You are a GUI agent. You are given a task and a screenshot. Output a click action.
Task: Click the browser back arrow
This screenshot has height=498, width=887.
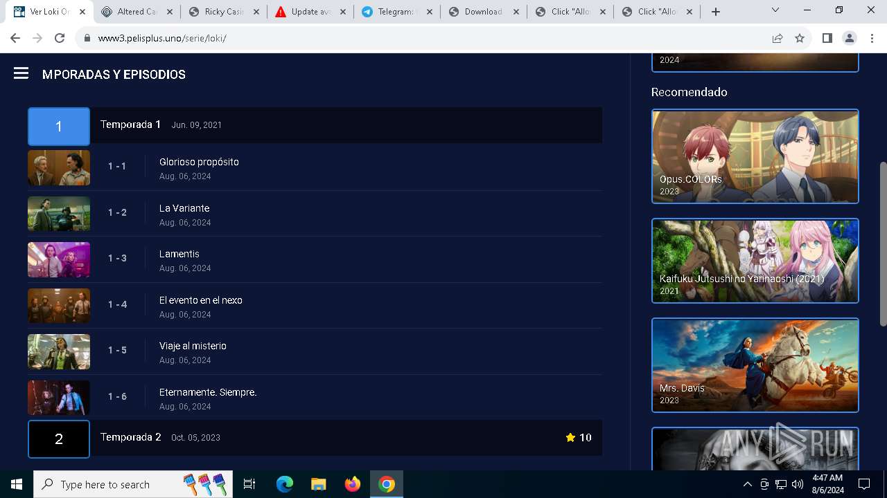coord(15,38)
